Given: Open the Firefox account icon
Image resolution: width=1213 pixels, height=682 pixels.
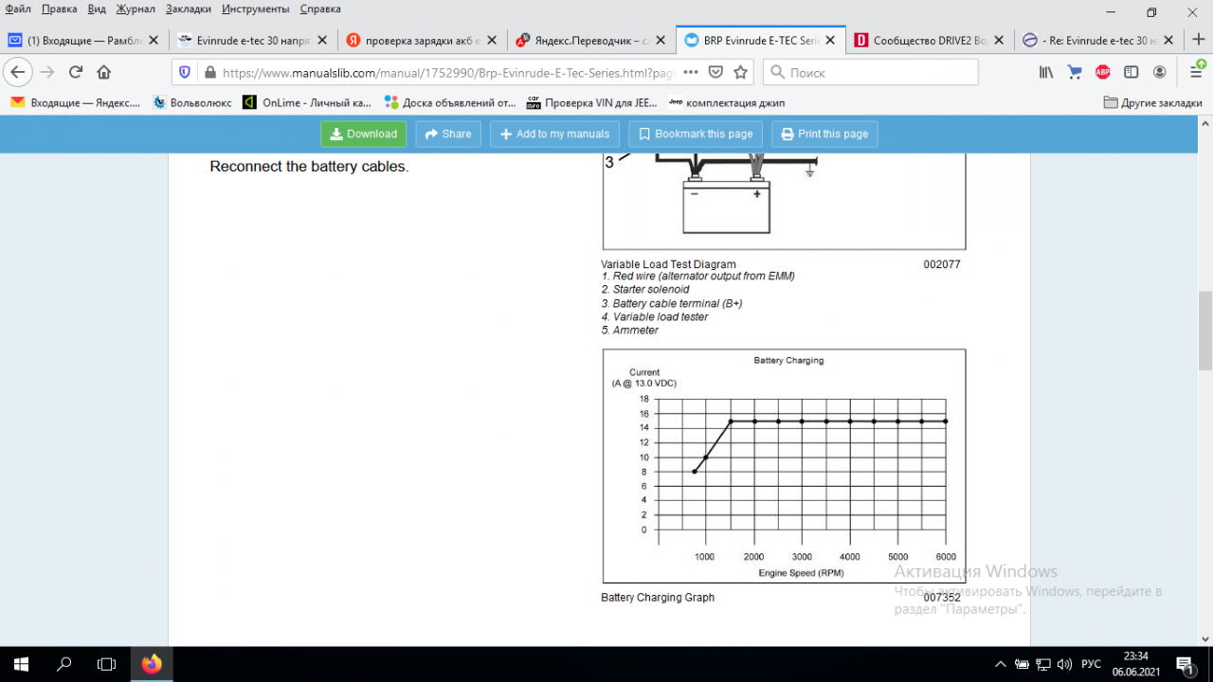Looking at the screenshot, I should 1159,72.
